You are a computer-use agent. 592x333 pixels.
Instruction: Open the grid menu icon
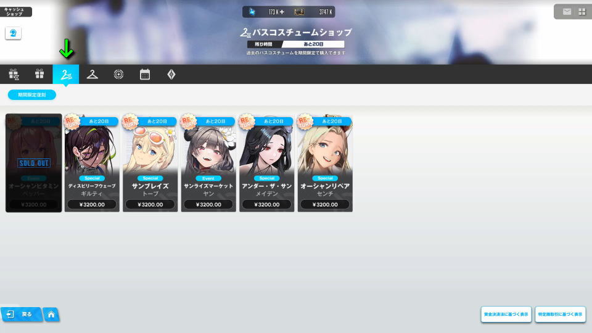coord(582,12)
